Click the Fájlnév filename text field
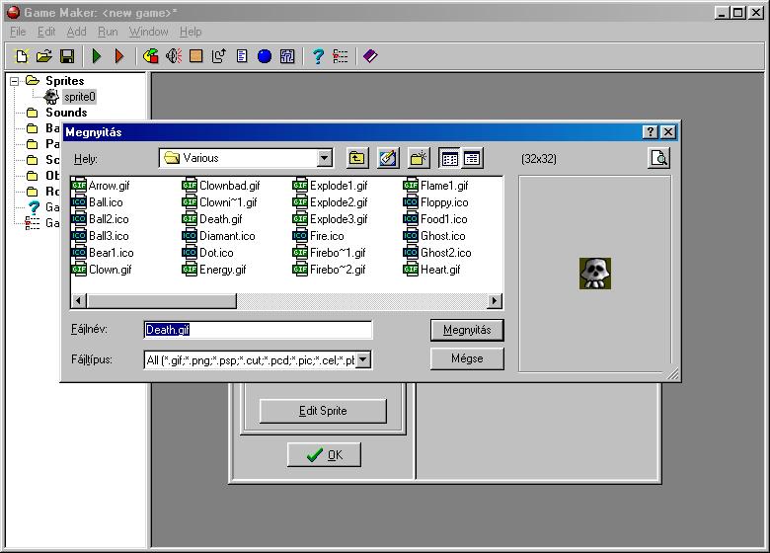Screen dimensions: 770x553 (x=258, y=330)
